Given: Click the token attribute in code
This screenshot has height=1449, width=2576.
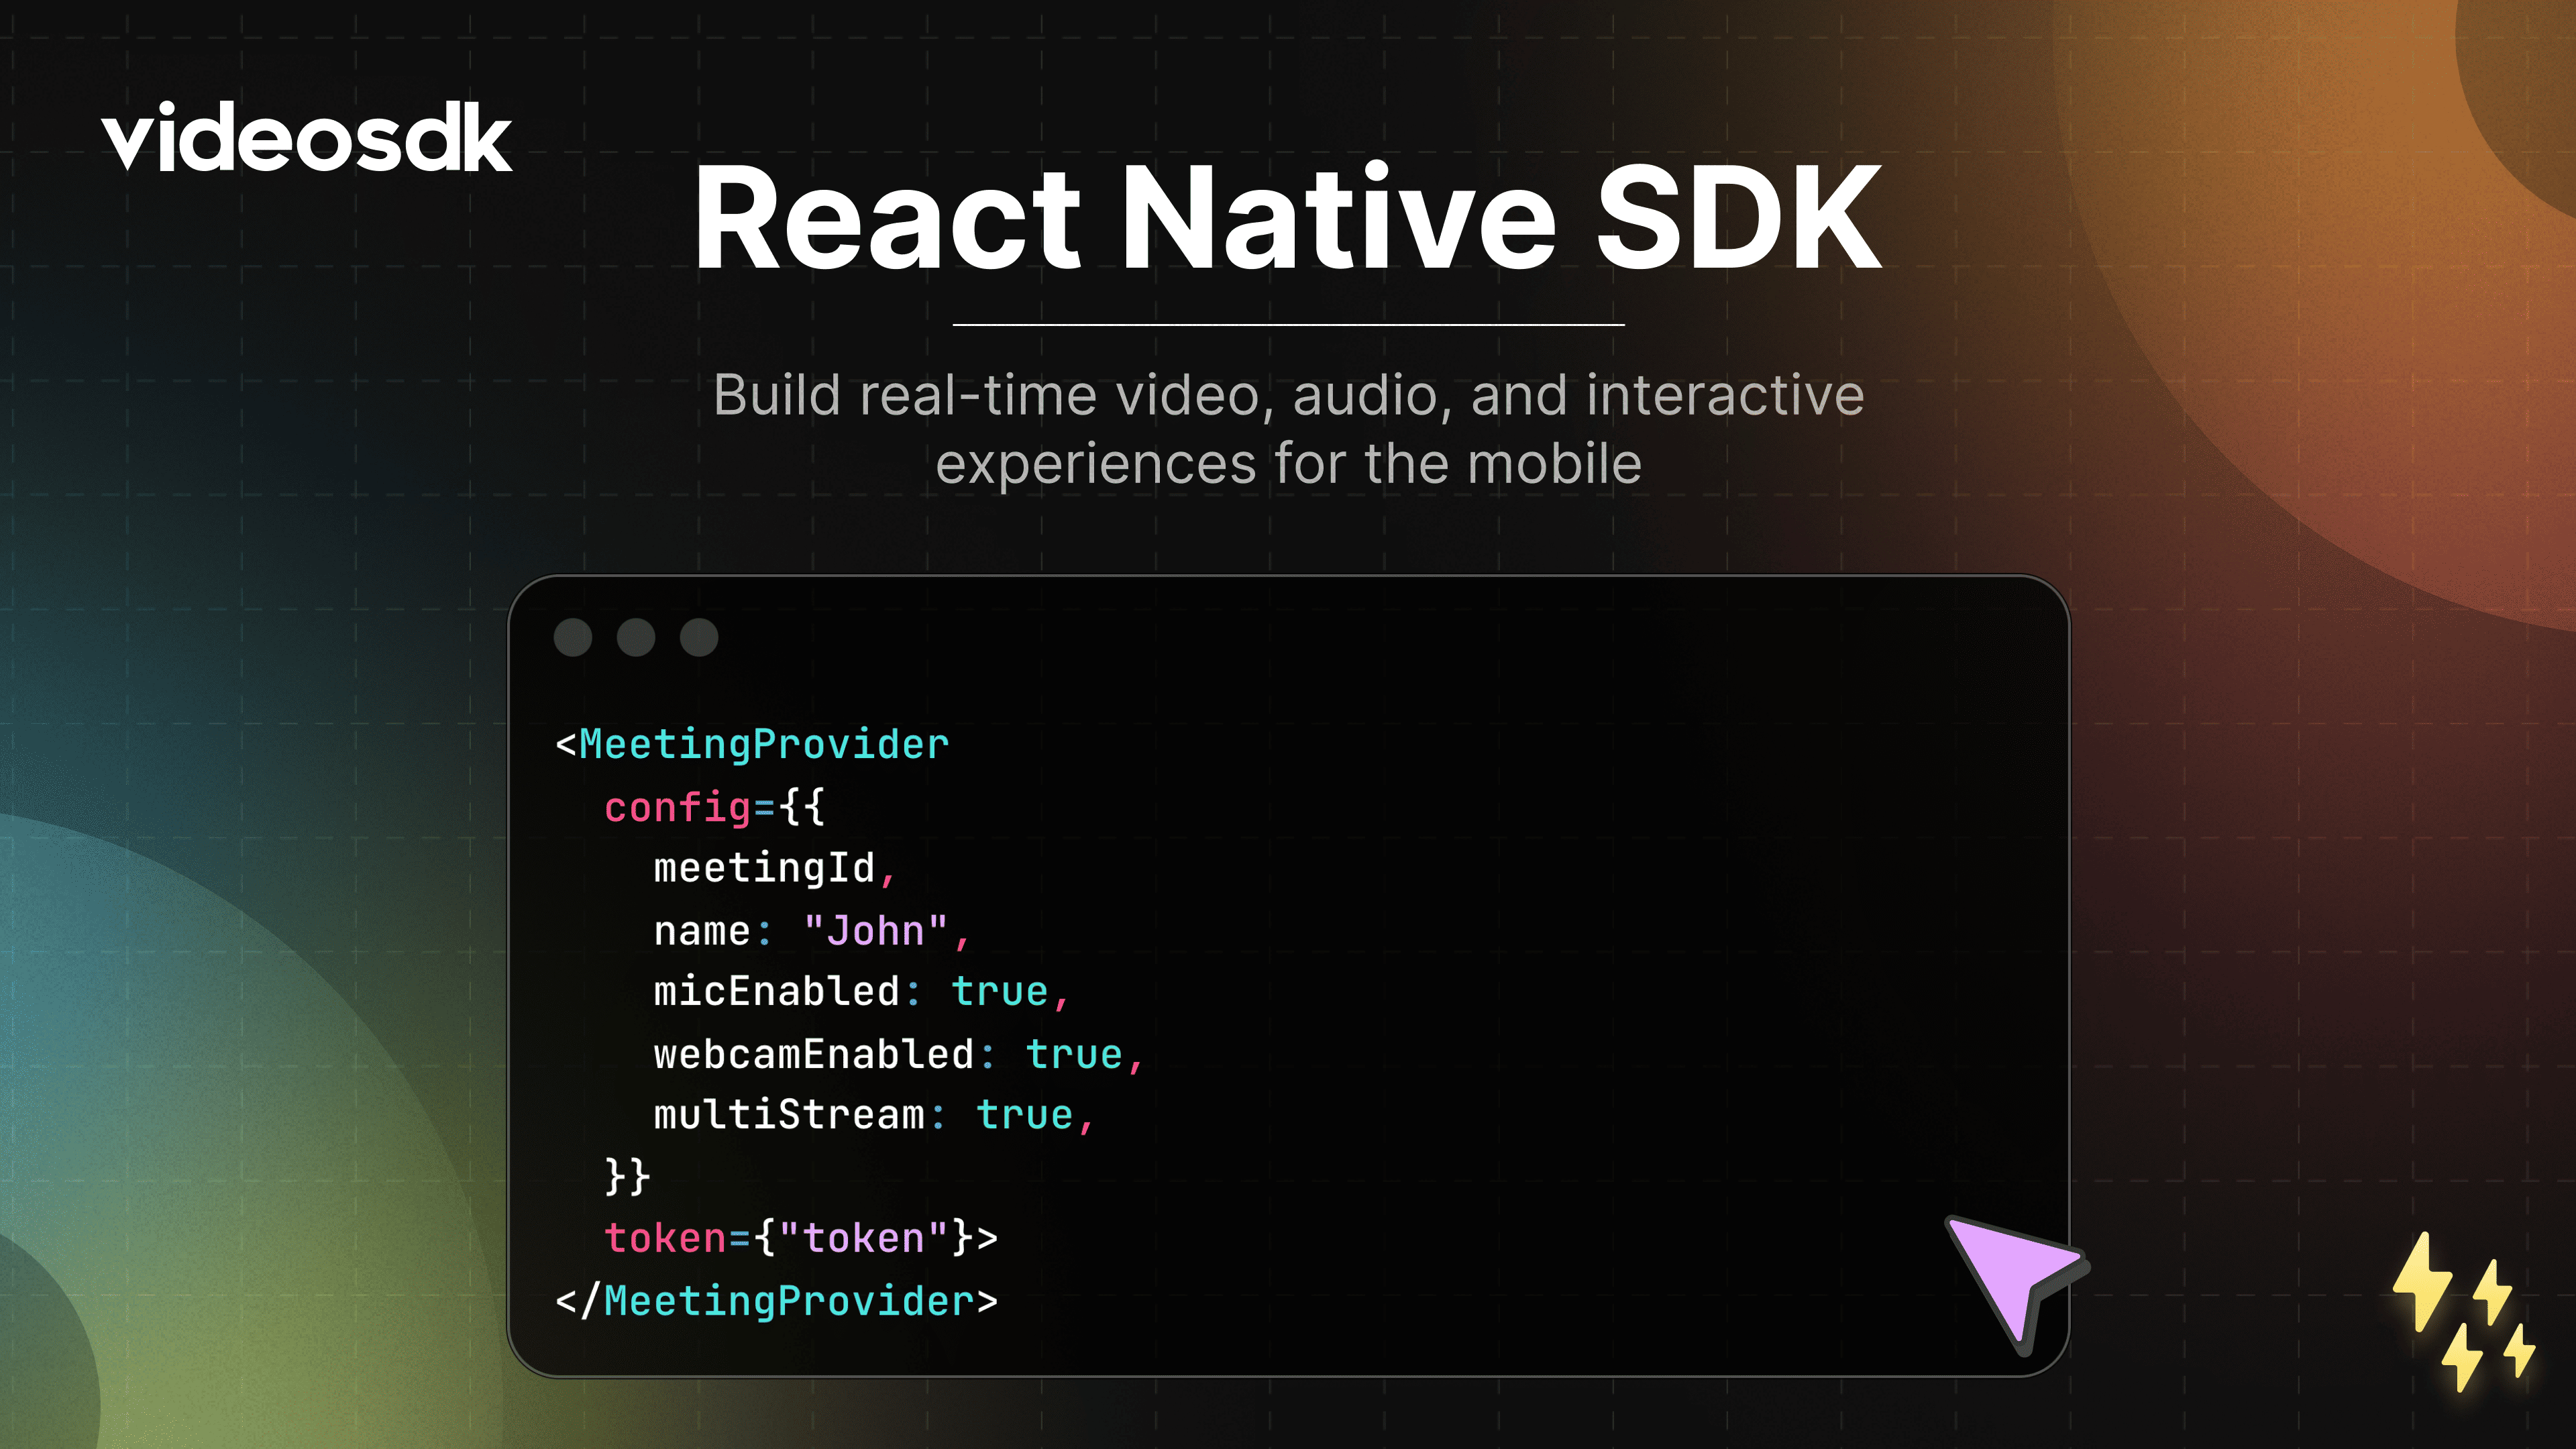Looking at the screenshot, I should click(x=665, y=1238).
